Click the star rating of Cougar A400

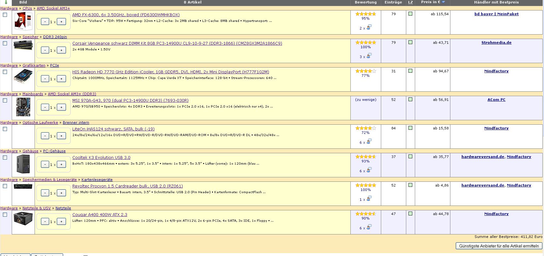[366, 214]
